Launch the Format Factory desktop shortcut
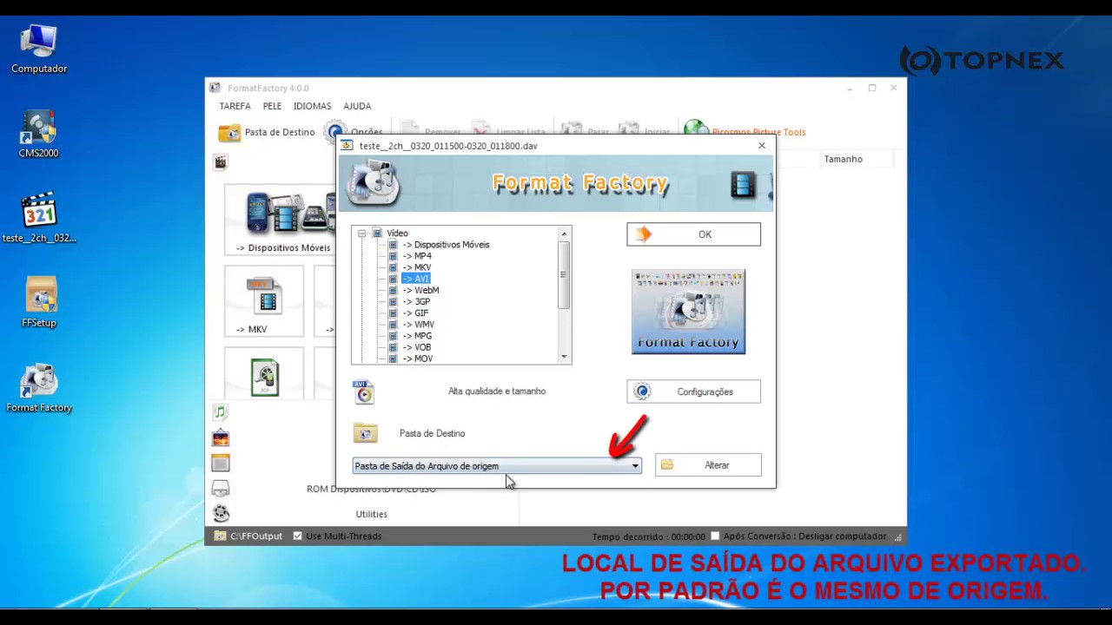1112x625 pixels. [x=39, y=387]
